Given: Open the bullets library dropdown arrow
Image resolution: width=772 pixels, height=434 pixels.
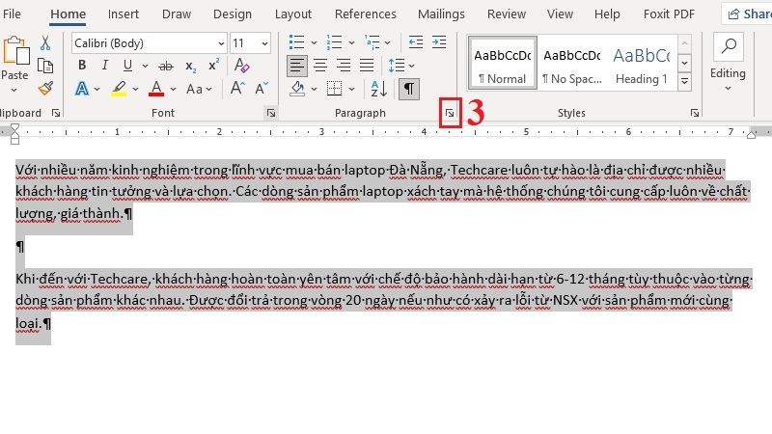Looking at the screenshot, I should 314,42.
